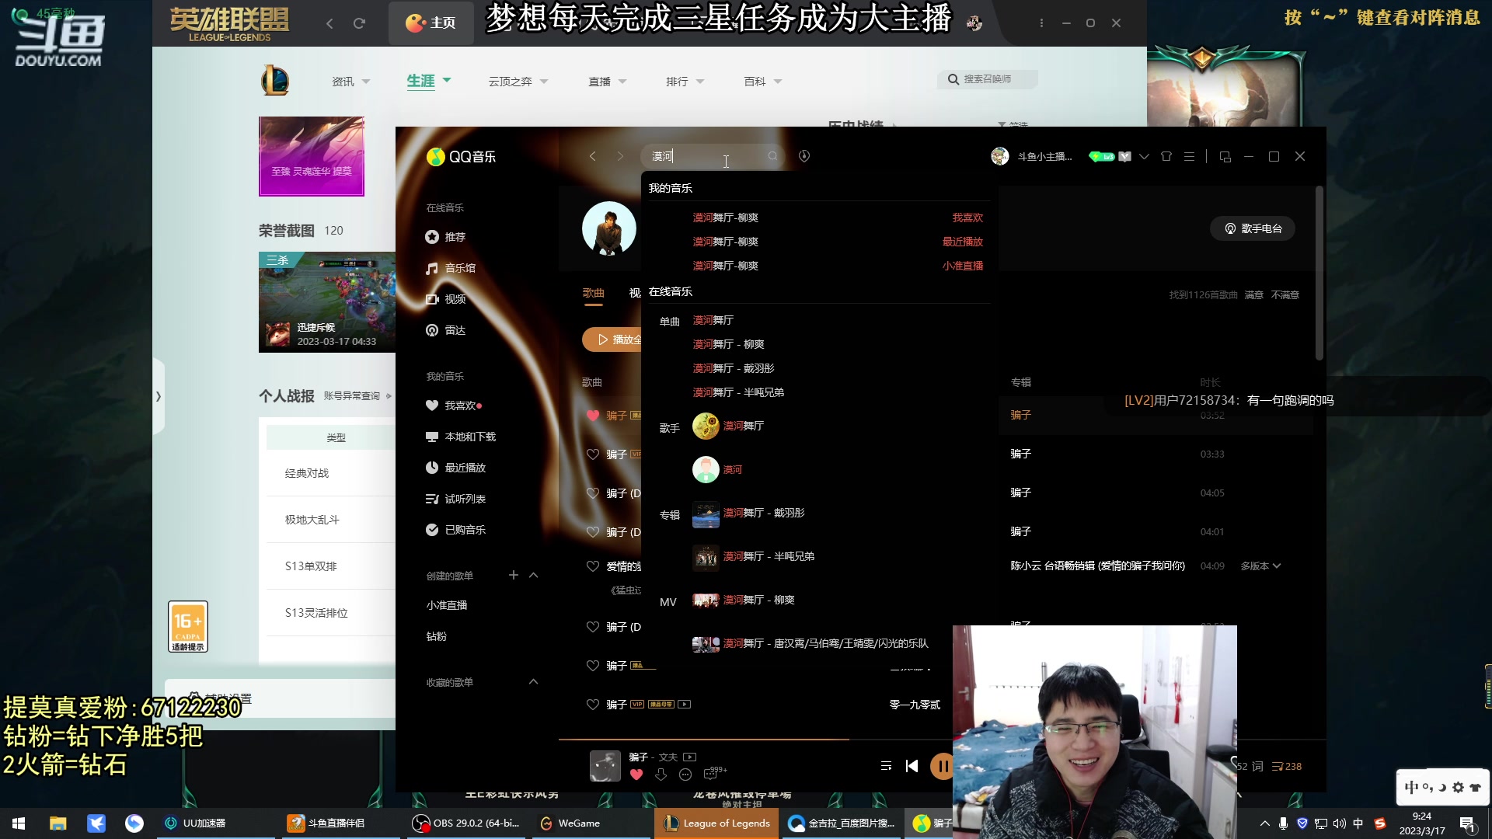1492x839 pixels.
Task: Open 视频 section in QQ Music sidebar
Action: (445, 299)
